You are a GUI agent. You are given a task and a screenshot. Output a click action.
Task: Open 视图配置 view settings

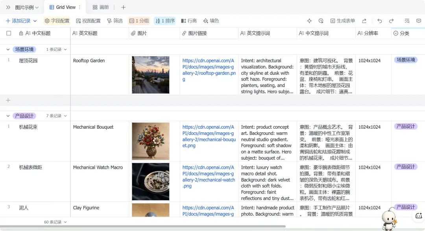(x=89, y=21)
